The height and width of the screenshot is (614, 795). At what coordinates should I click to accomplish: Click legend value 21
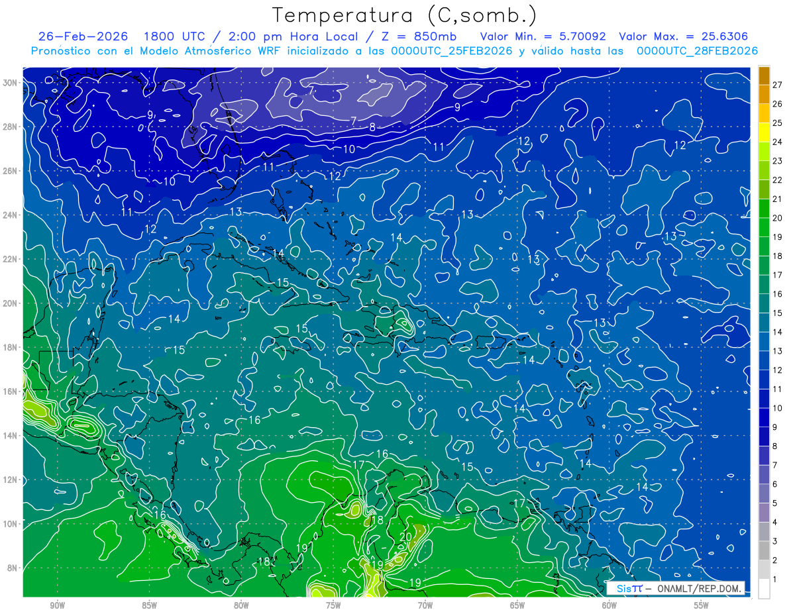click(x=778, y=199)
